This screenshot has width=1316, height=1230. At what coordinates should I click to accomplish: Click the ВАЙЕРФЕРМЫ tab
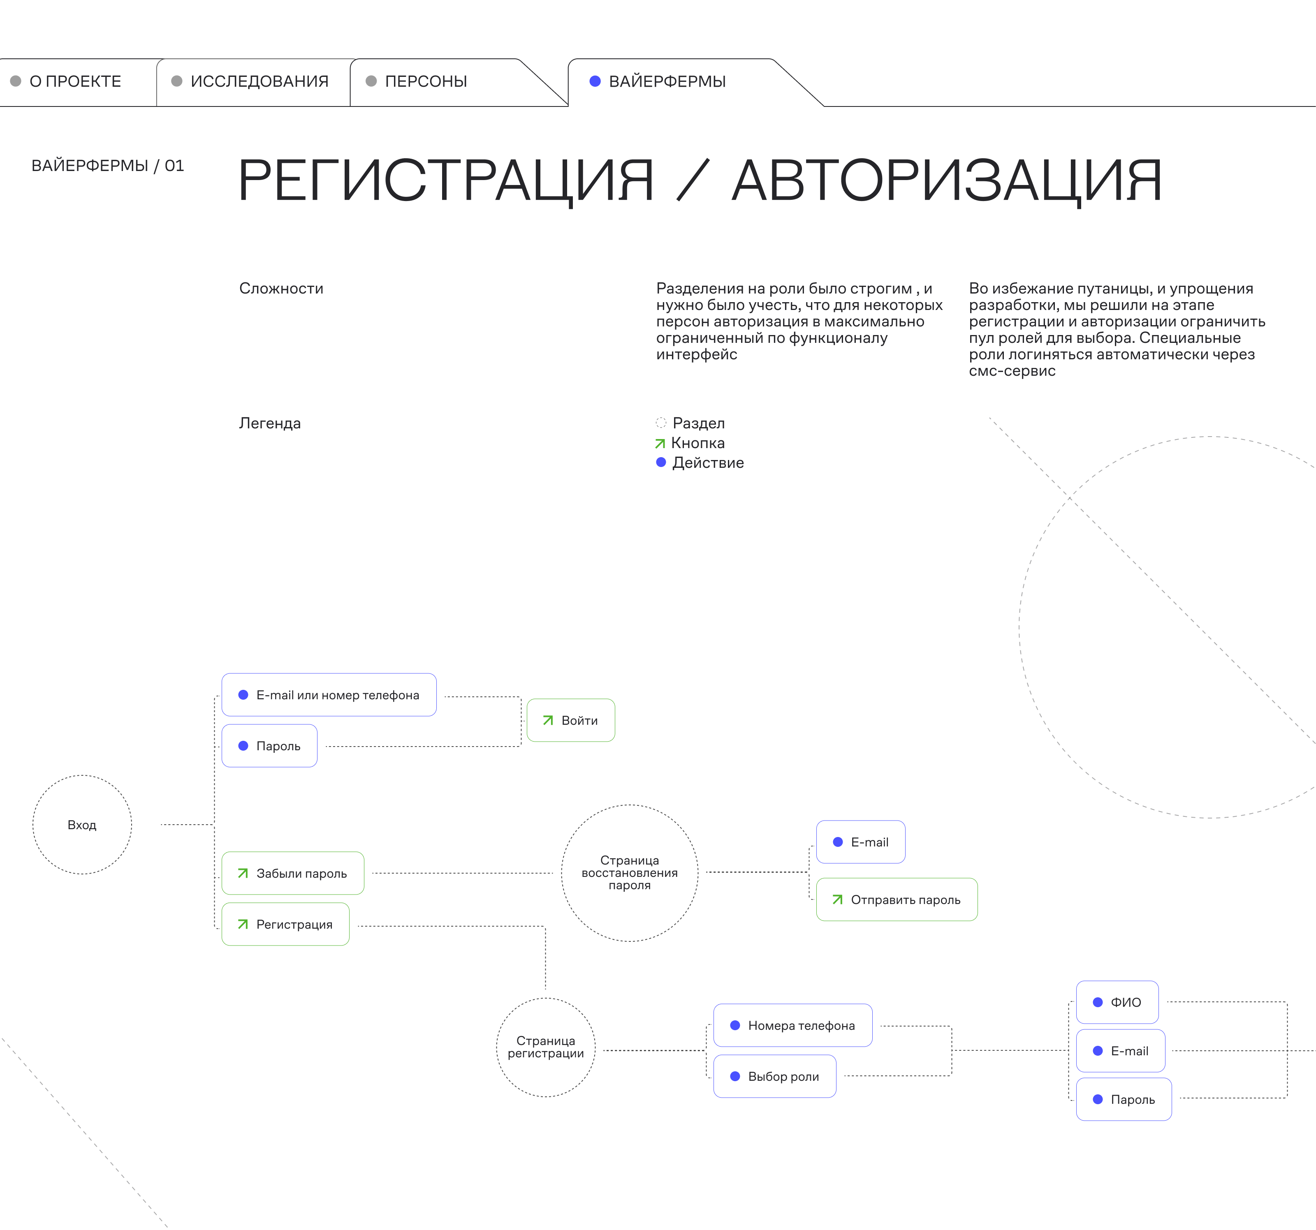click(x=667, y=81)
